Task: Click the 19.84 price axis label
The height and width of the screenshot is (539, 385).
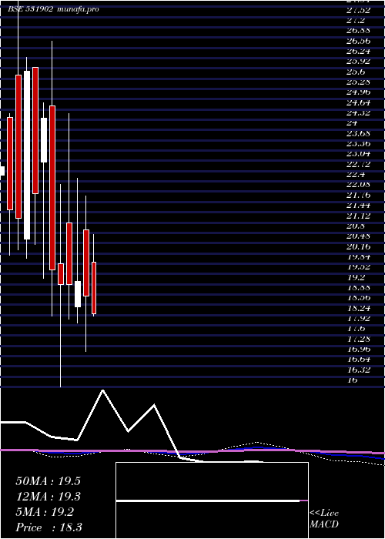Action: click(x=359, y=256)
